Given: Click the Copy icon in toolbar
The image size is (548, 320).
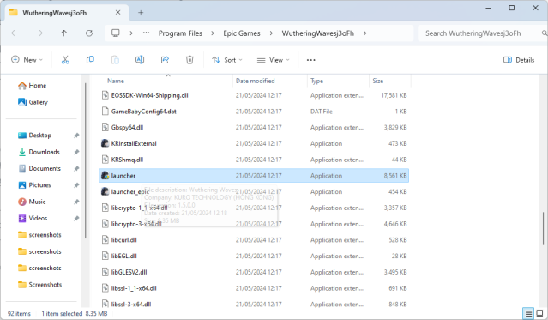Looking at the screenshot, I should [90, 60].
